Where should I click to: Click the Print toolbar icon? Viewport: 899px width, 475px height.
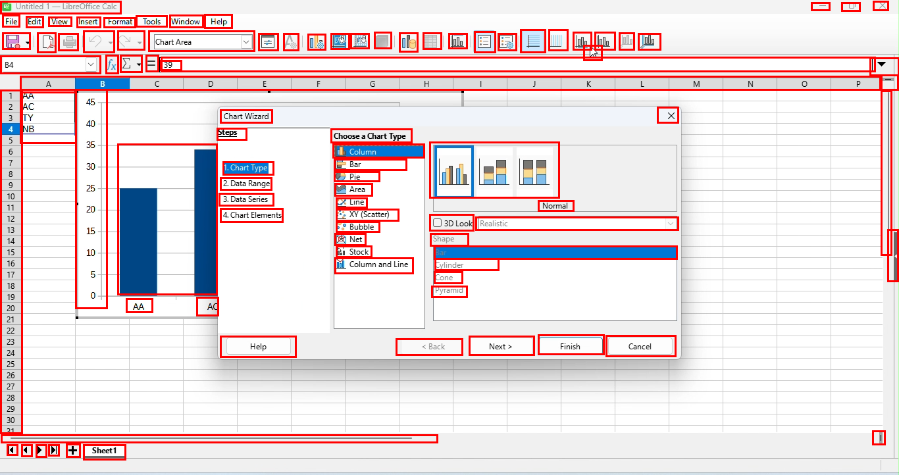coord(70,41)
